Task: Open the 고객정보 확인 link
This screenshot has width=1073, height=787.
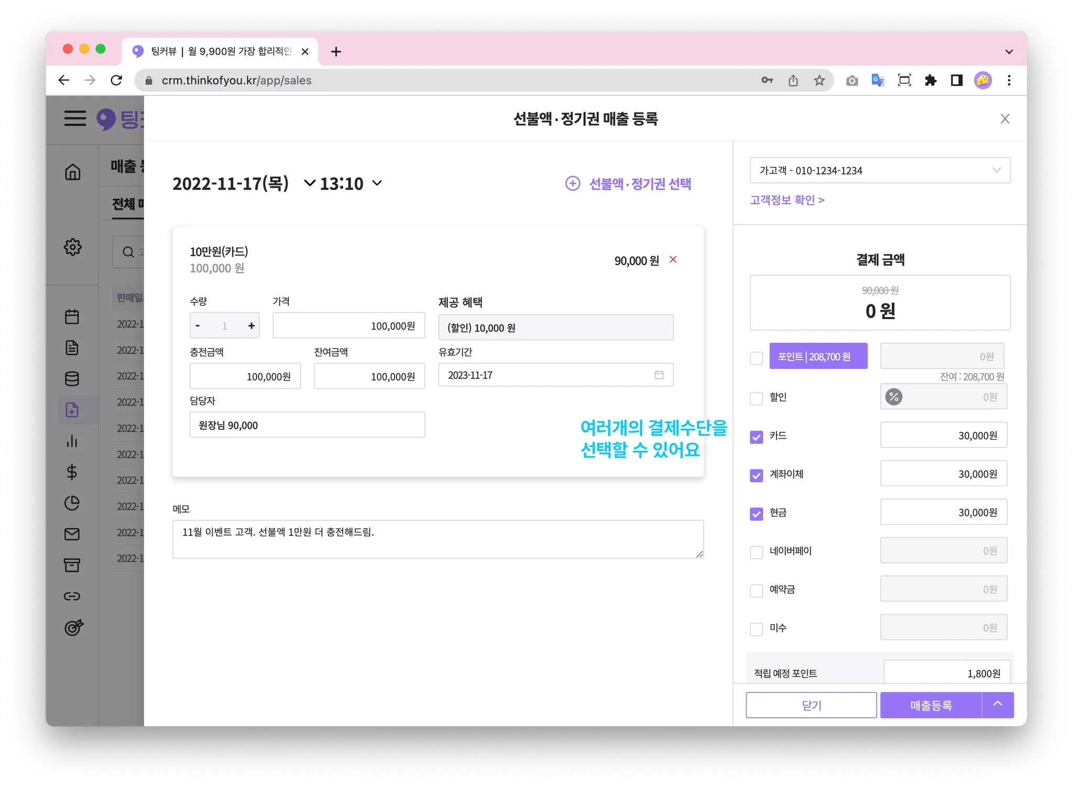Action: [x=787, y=200]
